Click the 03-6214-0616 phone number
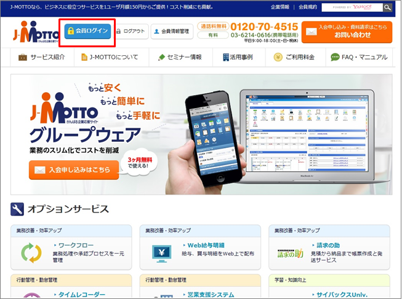The image size is (402, 299). pyautogui.click(x=251, y=35)
